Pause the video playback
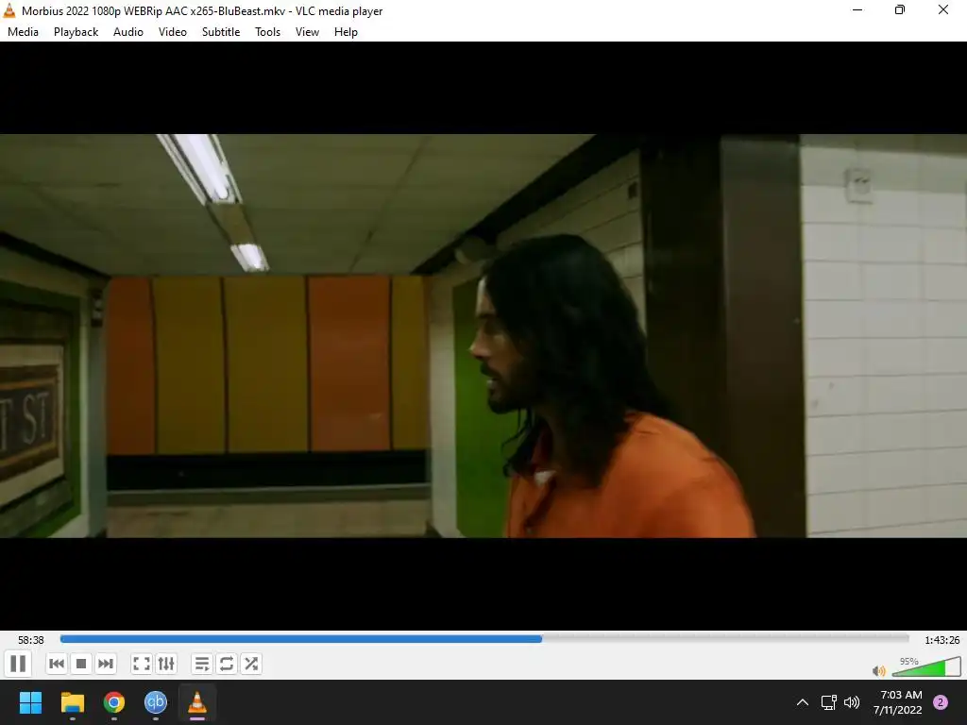This screenshot has width=967, height=725. tap(19, 664)
